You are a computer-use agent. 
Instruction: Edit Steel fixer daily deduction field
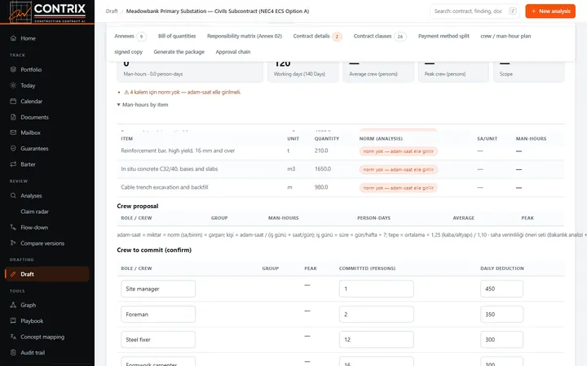(x=501, y=339)
